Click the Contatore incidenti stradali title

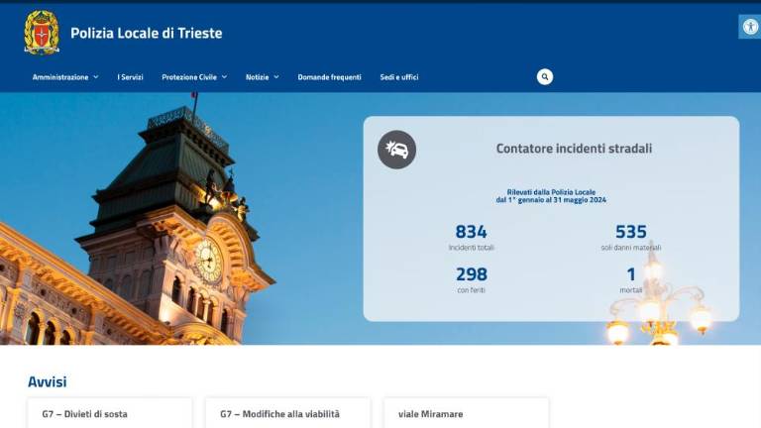click(574, 149)
